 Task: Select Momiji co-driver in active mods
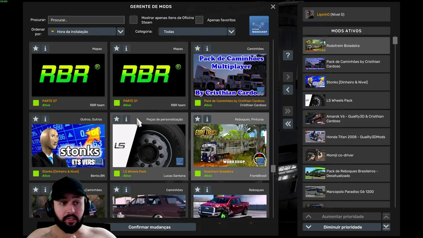(x=346, y=155)
